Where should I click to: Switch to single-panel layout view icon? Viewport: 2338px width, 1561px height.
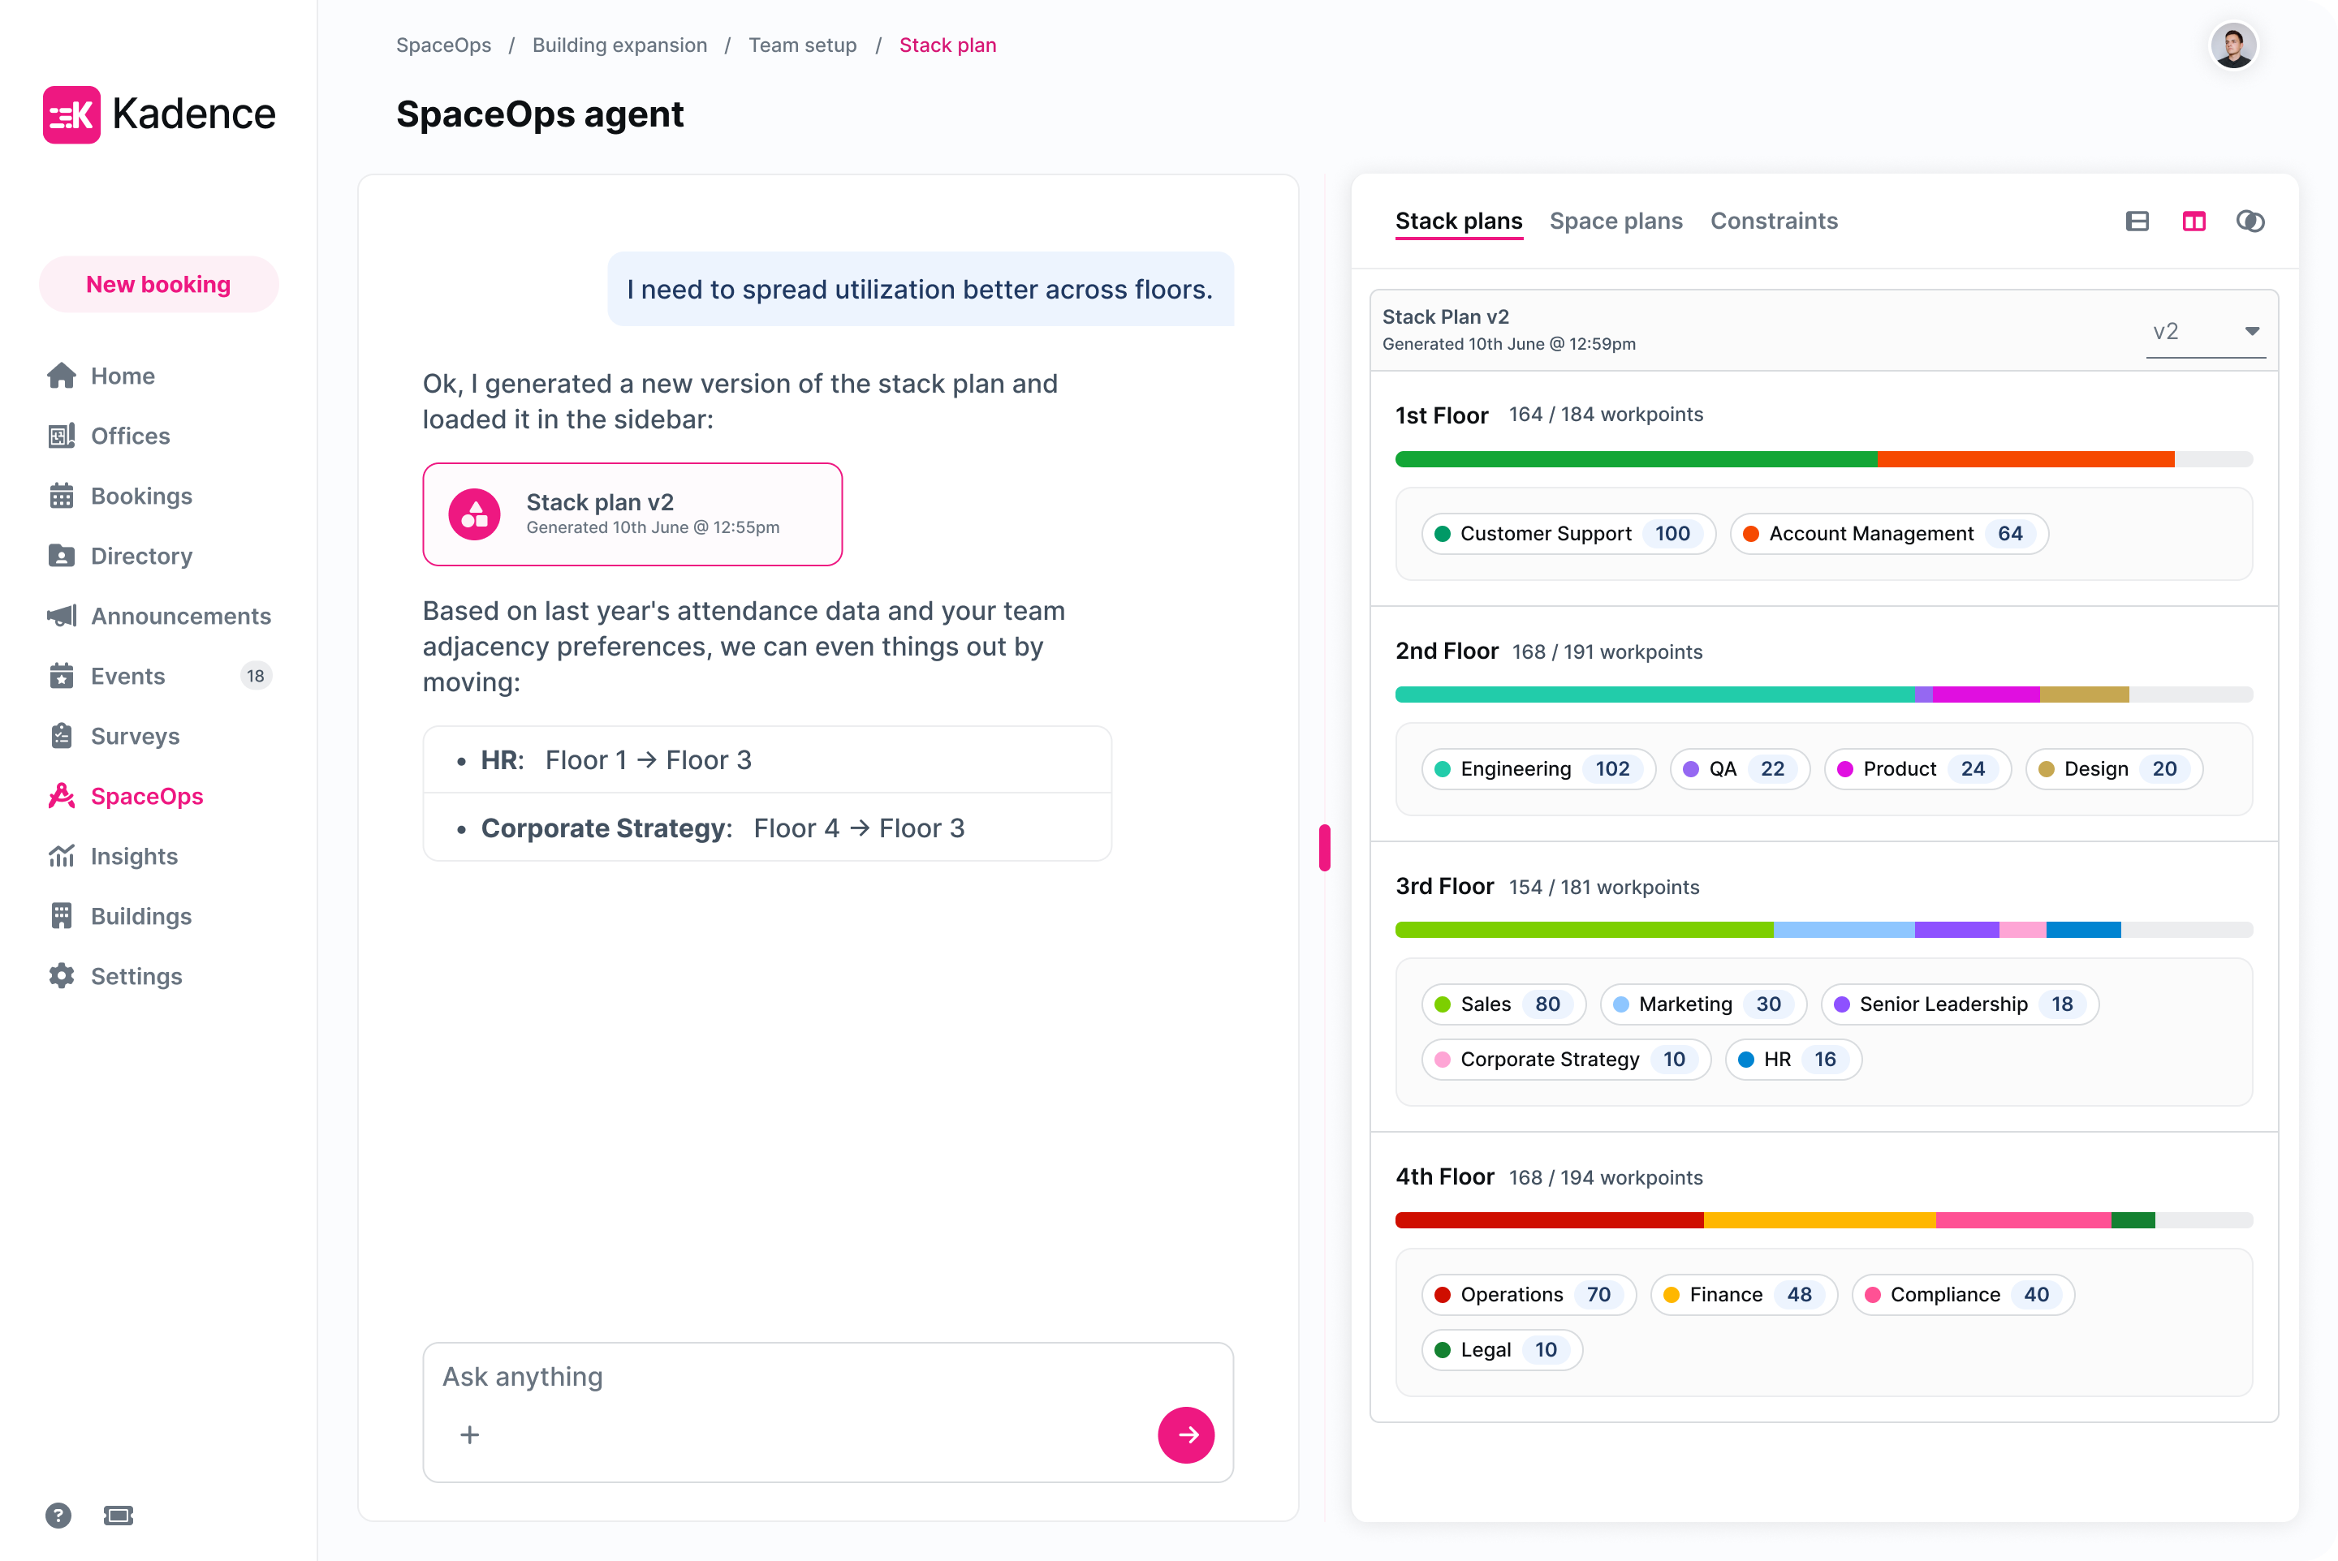2137,221
